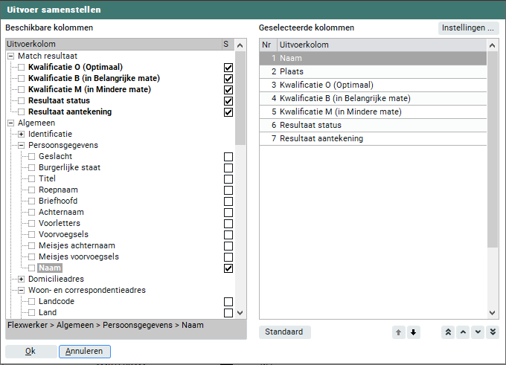Screen dimensions: 506x365
Task: Select Resultaat status in selected columns
Action: [x=373, y=125]
